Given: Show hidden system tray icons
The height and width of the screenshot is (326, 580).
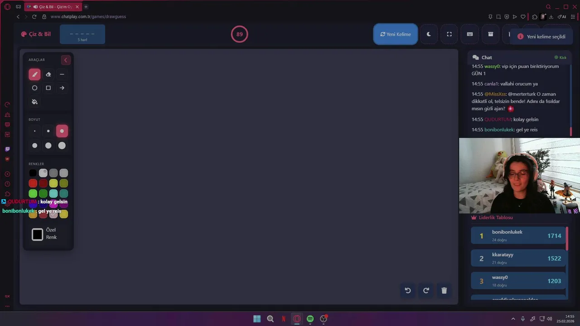Looking at the screenshot, I should click(513, 319).
